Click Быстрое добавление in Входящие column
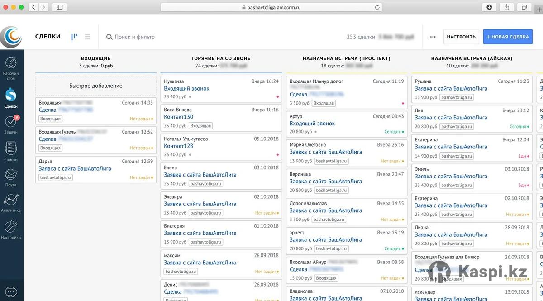The width and height of the screenshot is (543, 301). coord(95,86)
